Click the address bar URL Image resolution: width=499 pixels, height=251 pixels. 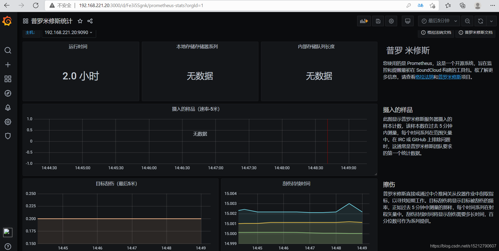pyautogui.click(x=141, y=6)
